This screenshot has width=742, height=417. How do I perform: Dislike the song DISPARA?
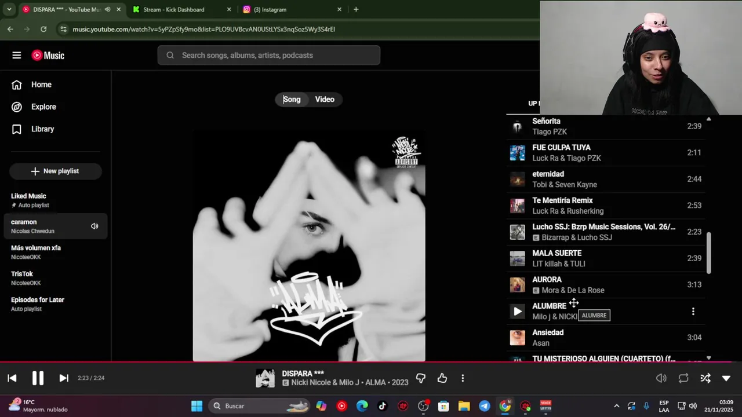(x=421, y=378)
